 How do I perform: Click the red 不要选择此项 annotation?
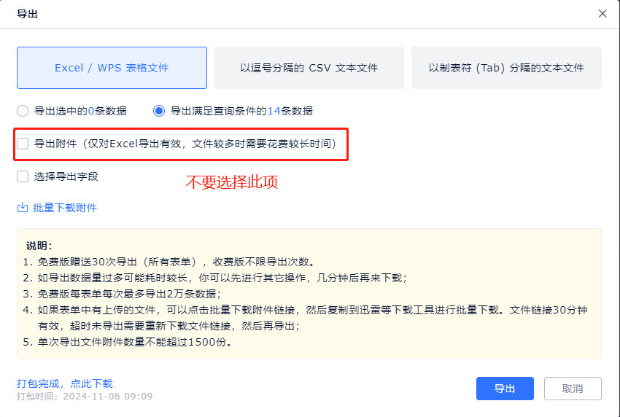pos(231,182)
